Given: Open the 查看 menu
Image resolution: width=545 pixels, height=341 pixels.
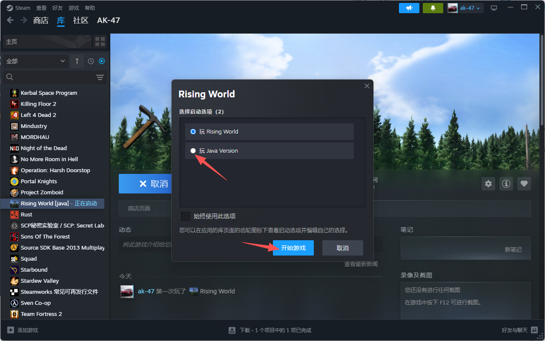Looking at the screenshot, I should pyautogui.click(x=41, y=8).
